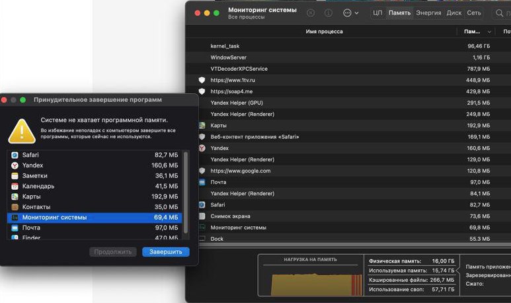This screenshot has width=511, height=303.
Task: Click the Использование своп 57,71 ГБ entry
Action: click(411, 289)
